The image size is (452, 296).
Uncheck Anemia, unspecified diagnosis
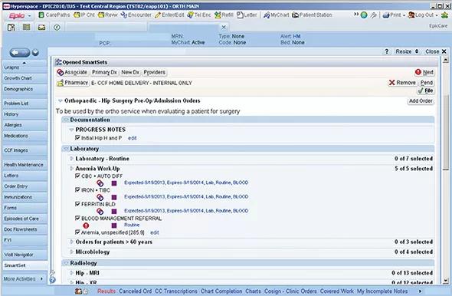[x=77, y=232]
